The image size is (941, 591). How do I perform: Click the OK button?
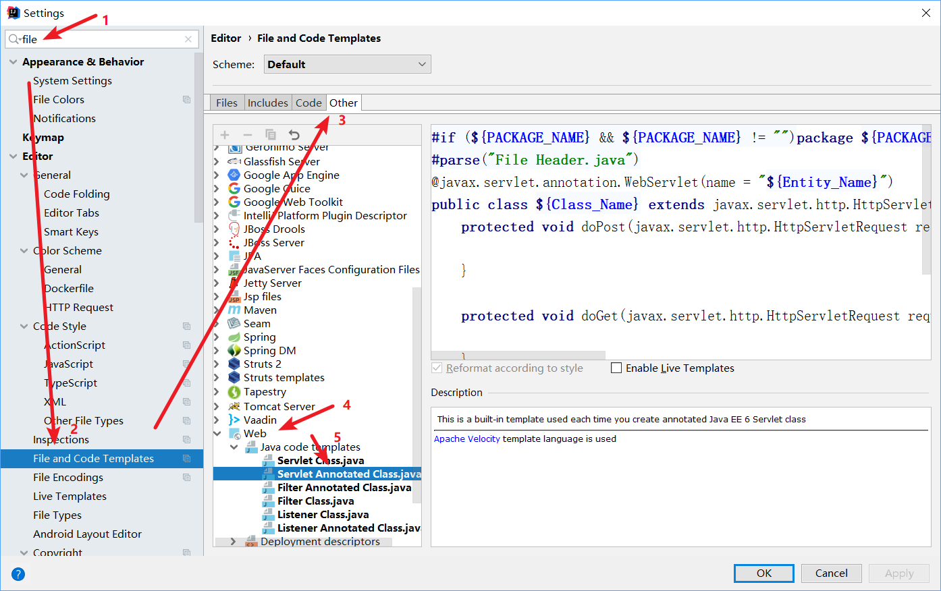764,573
